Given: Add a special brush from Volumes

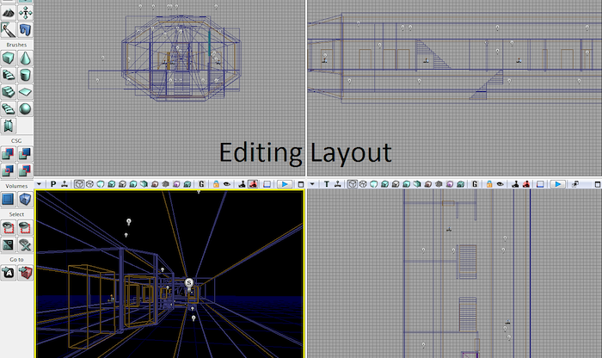Looking at the screenshot, I should (x=8, y=199).
